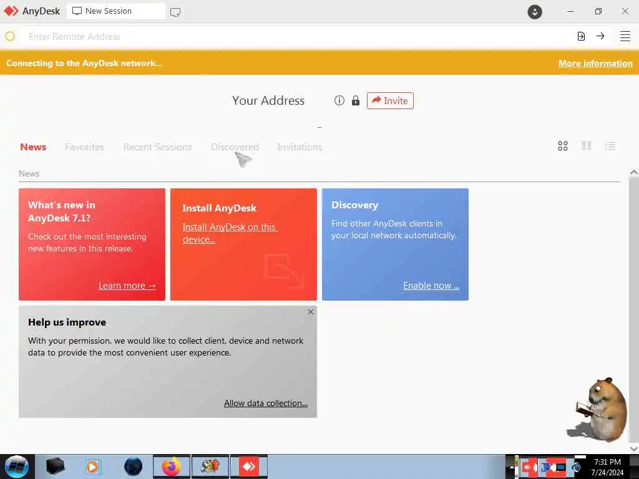This screenshot has width=639, height=479.
Task: Open the dark globe taskbar icon
Action: 133,467
